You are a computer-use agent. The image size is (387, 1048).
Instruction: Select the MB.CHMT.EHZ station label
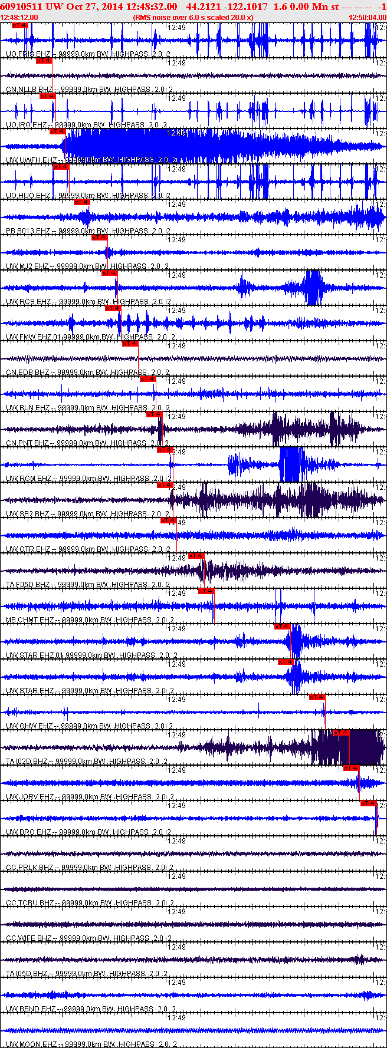point(30,620)
